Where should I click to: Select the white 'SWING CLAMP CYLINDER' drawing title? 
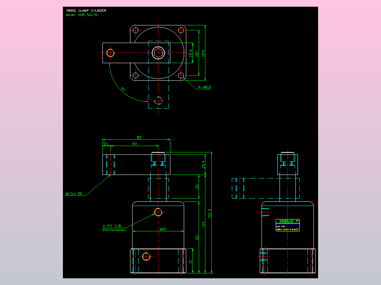pyautogui.click(x=86, y=11)
